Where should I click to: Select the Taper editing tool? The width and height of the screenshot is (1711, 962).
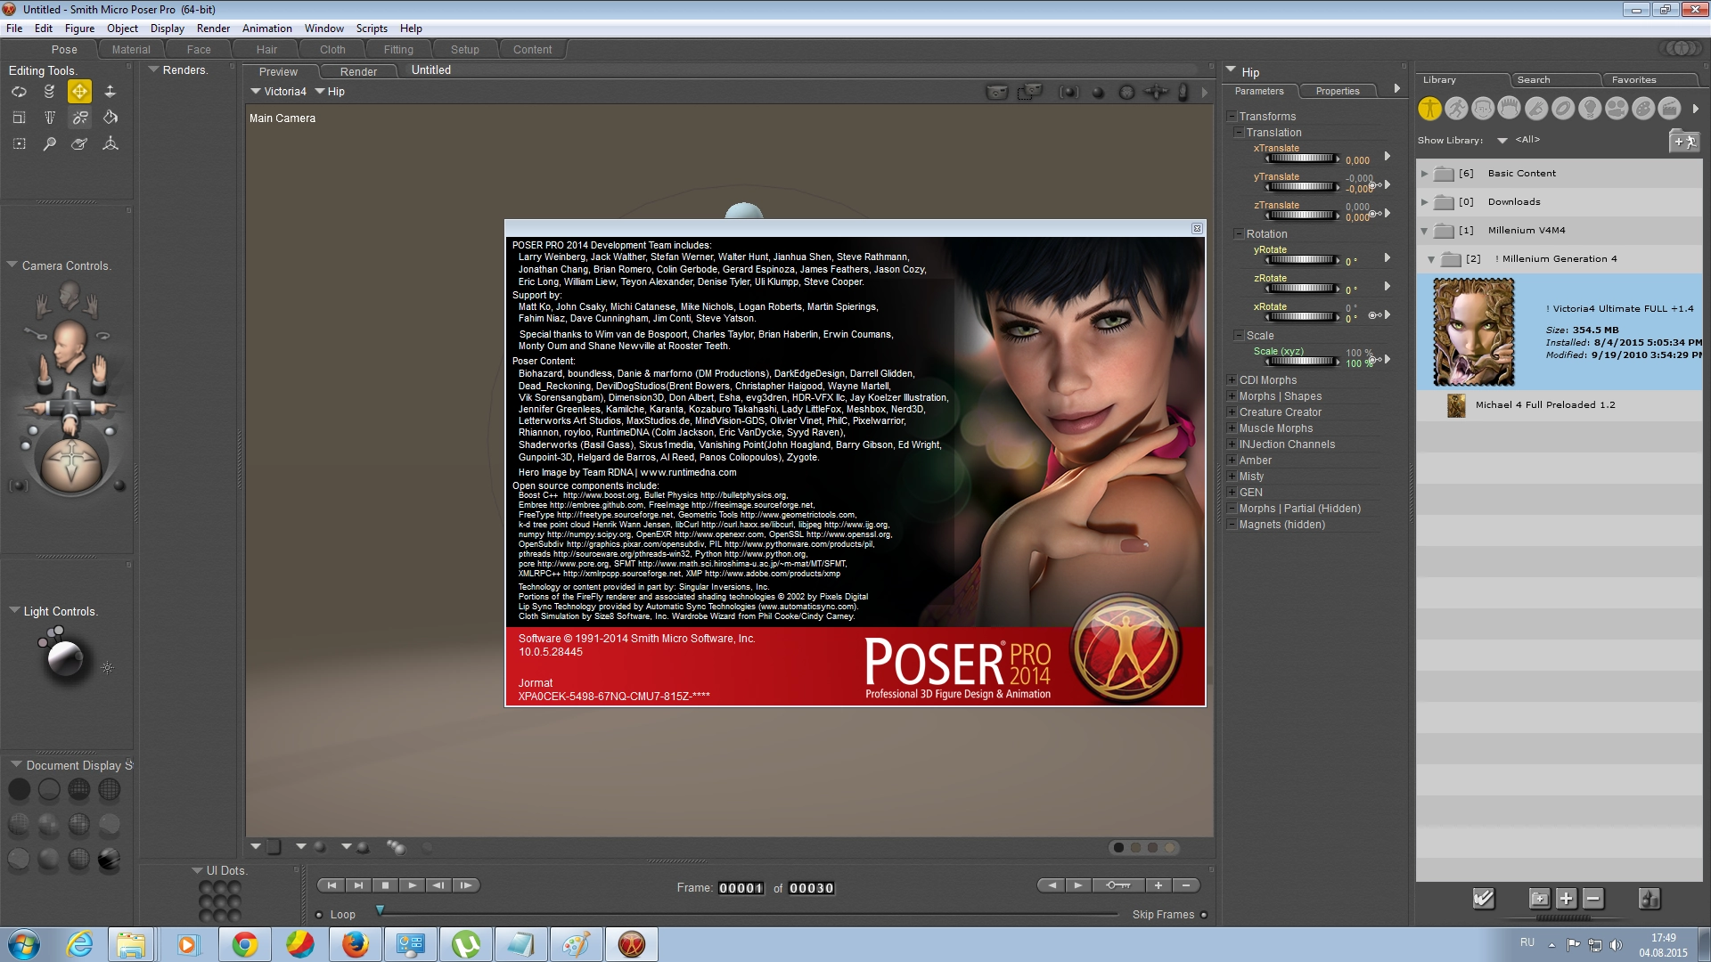(49, 118)
